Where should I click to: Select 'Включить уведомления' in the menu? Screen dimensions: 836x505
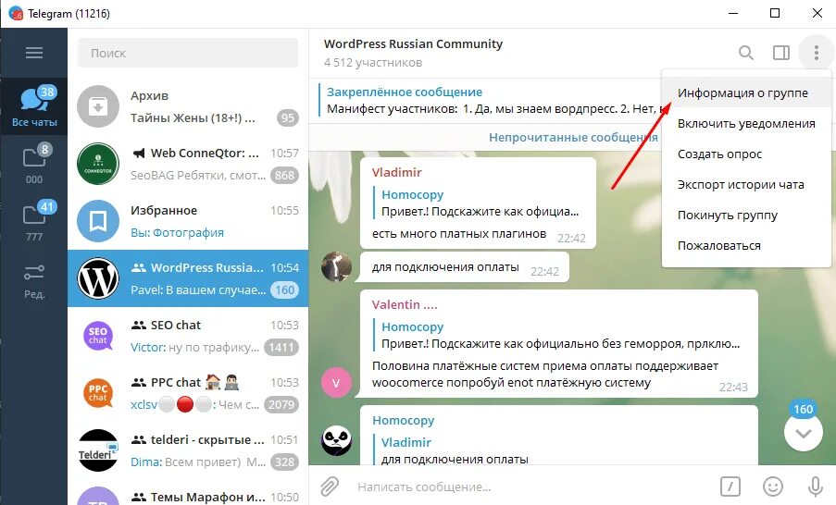(746, 124)
